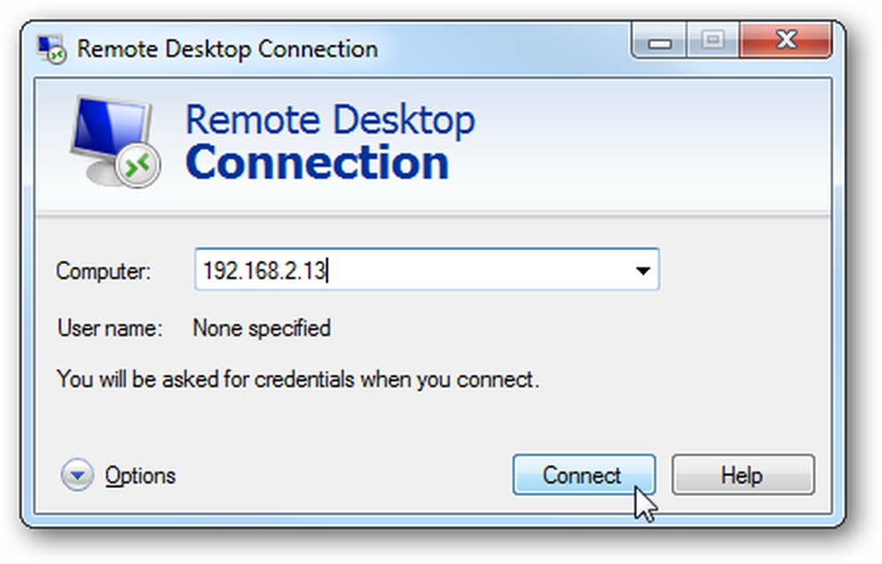Click empty space inside the Computer combo box

478,270
